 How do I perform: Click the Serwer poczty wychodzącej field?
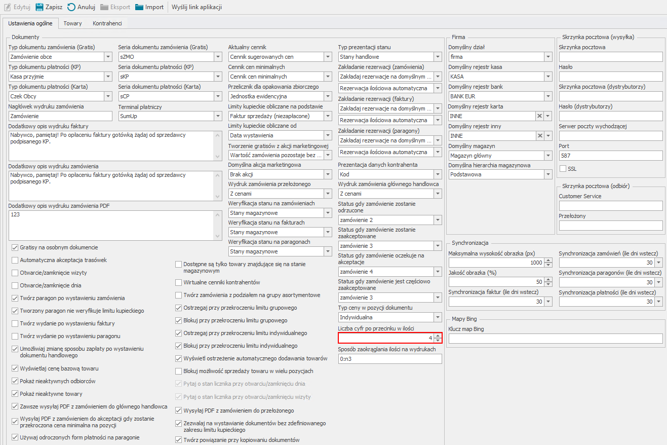(x=610, y=136)
